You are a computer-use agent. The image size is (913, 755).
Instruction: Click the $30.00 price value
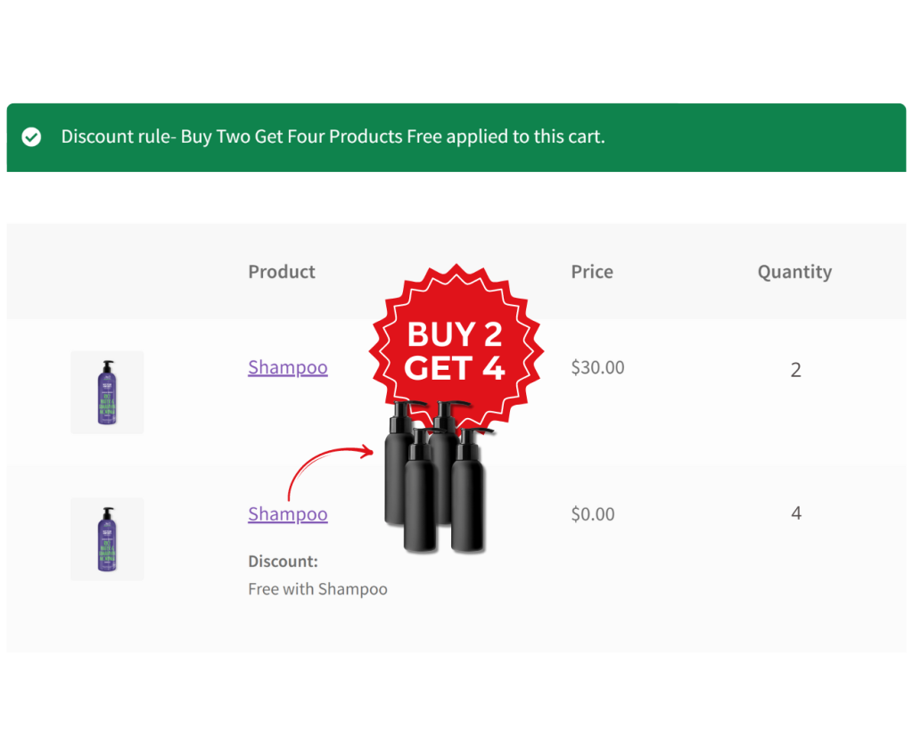point(596,367)
